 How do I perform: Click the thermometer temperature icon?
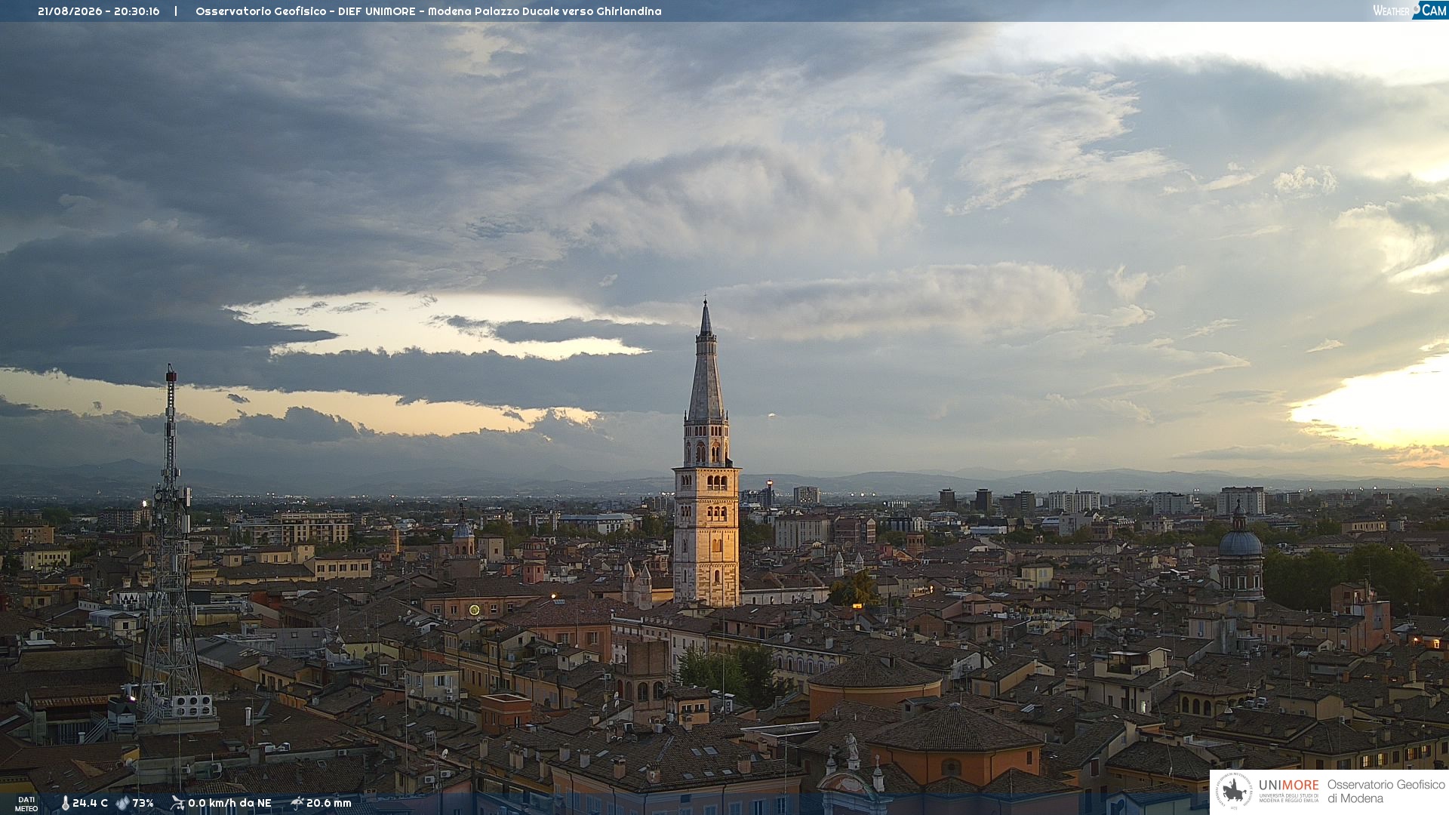click(x=65, y=804)
